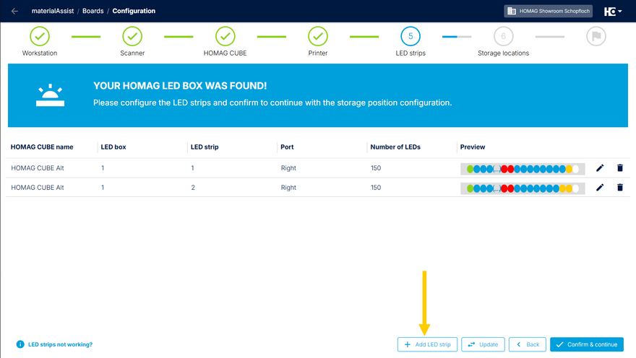Select the HOMAG CUBE step checkmark
The image size is (636, 358).
pyautogui.click(x=225, y=36)
